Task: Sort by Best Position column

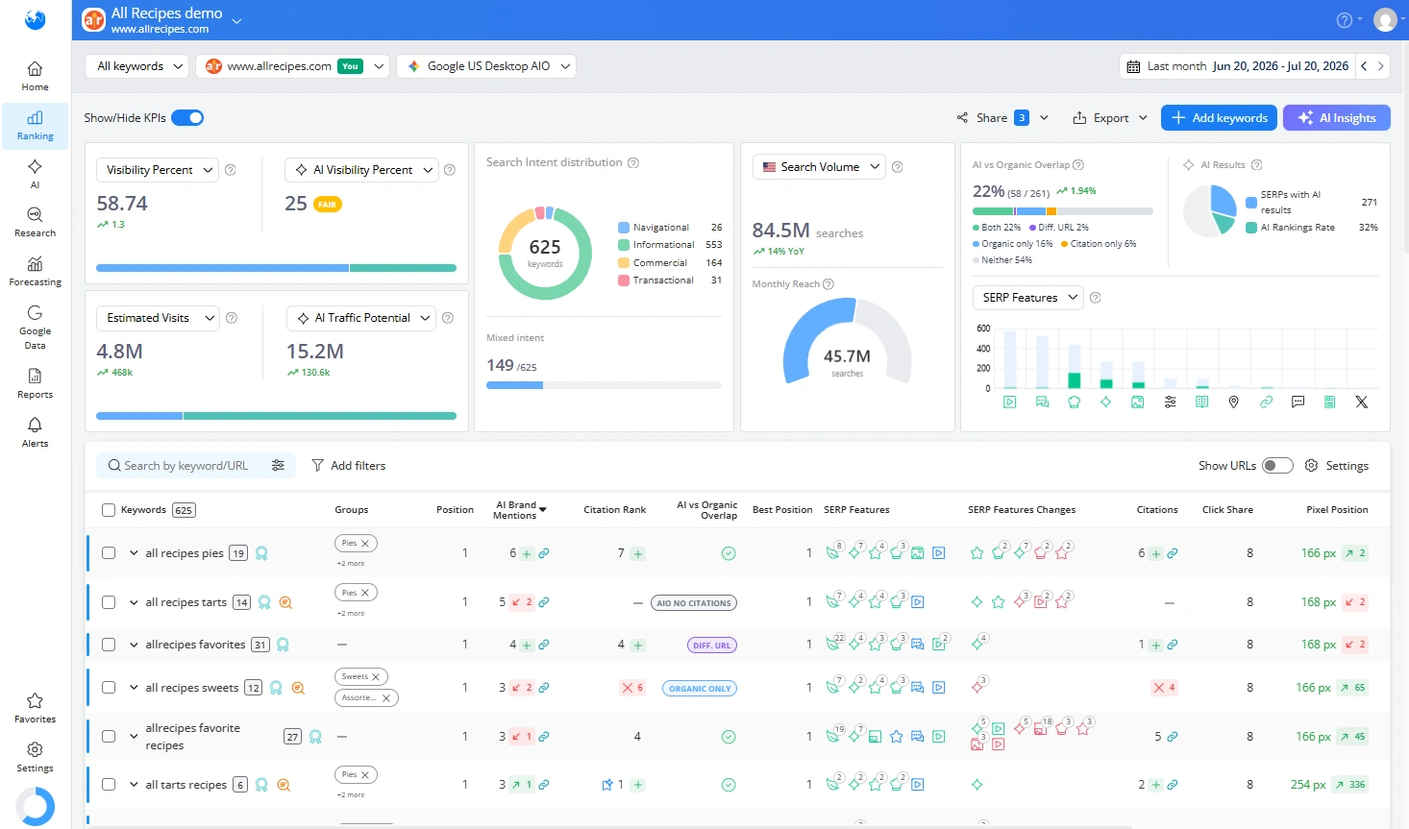Action: (782, 510)
